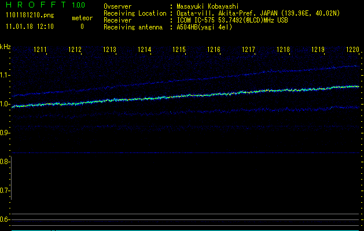364x231 pixels.
Task: Click the 0.6 kHz frequency label
Action: point(5,219)
